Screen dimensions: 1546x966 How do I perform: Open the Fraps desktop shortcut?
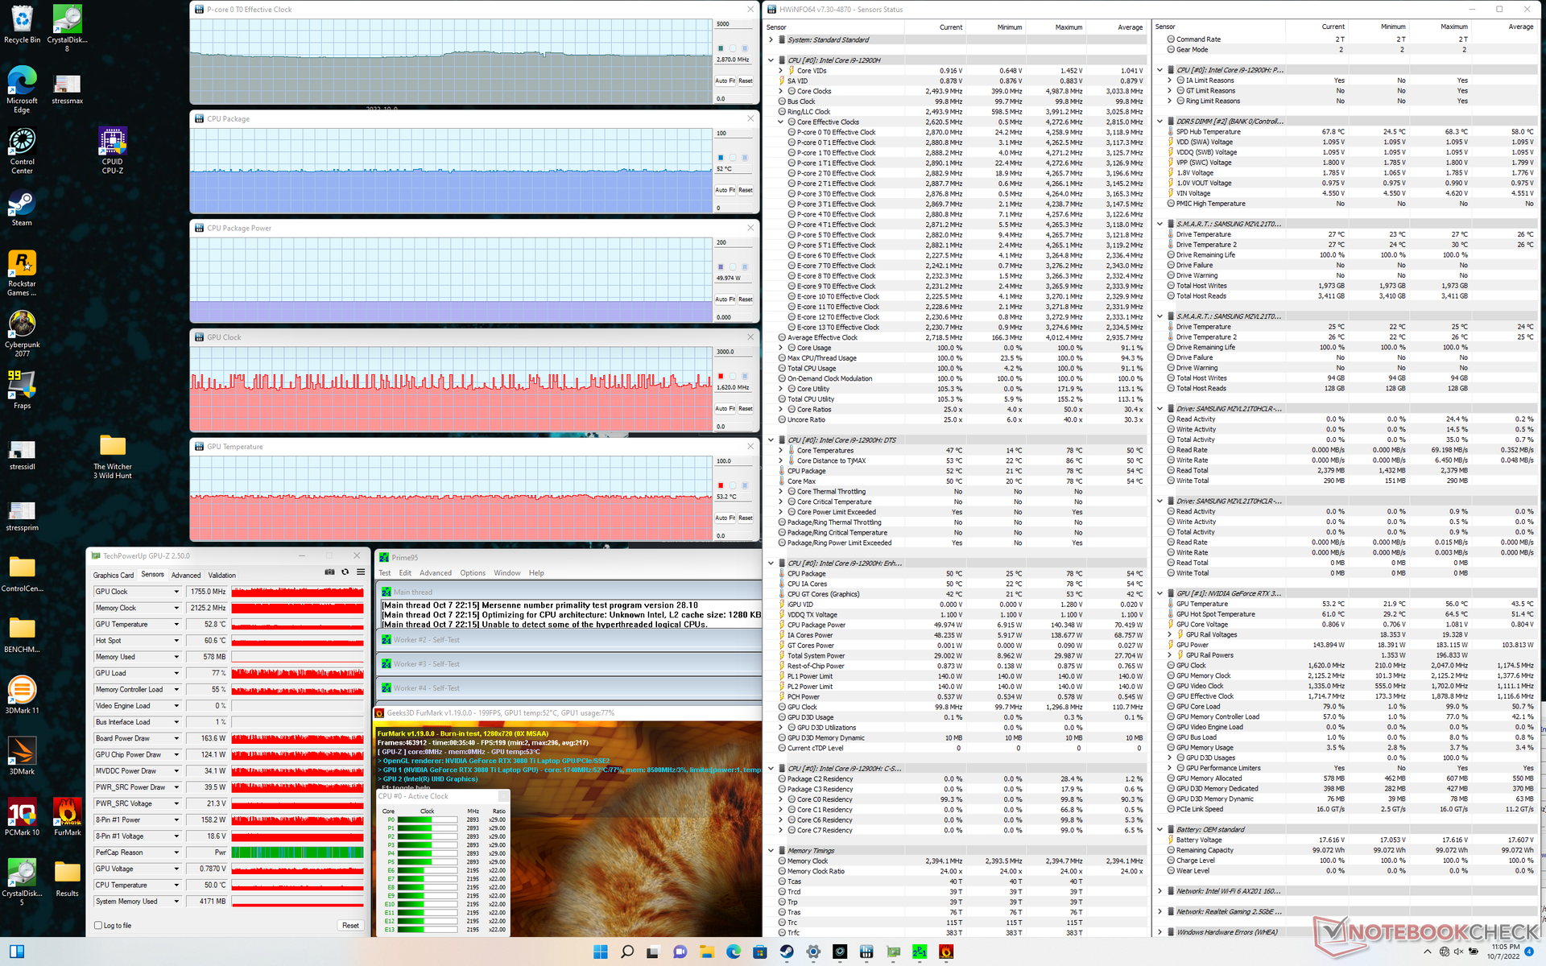[x=23, y=390]
